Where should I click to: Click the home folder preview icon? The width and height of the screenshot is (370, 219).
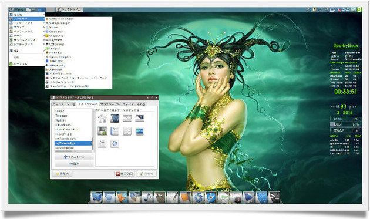pos(102,118)
